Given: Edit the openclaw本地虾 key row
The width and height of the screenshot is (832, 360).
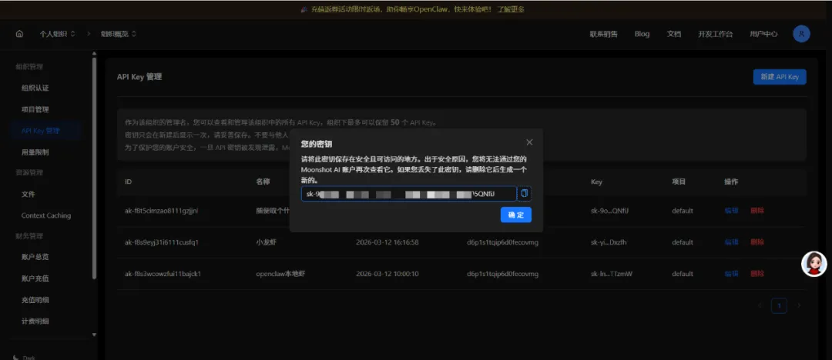Looking at the screenshot, I should [731, 274].
